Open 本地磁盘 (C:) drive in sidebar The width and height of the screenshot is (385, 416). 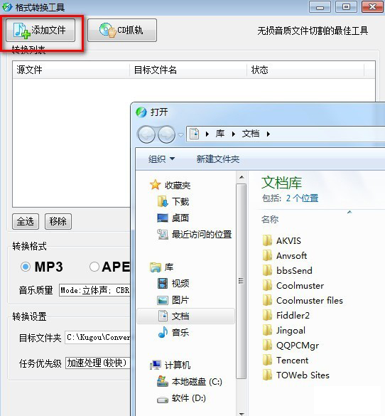[190, 382]
